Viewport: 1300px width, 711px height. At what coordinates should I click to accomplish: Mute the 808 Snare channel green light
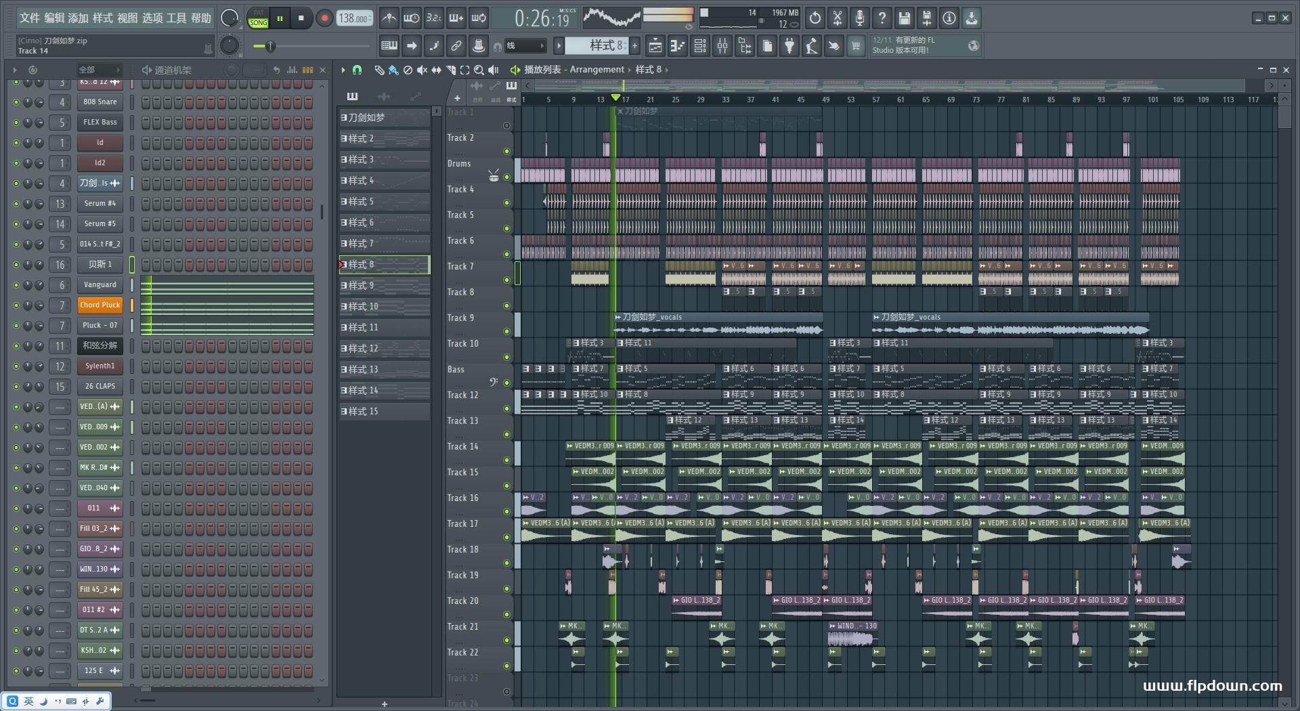click(16, 102)
